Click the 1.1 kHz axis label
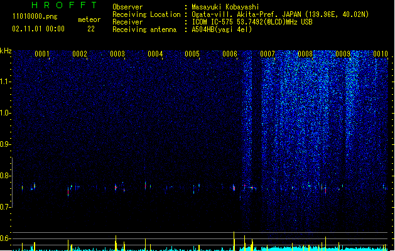This screenshot has height=251, width=395. [x=6, y=82]
